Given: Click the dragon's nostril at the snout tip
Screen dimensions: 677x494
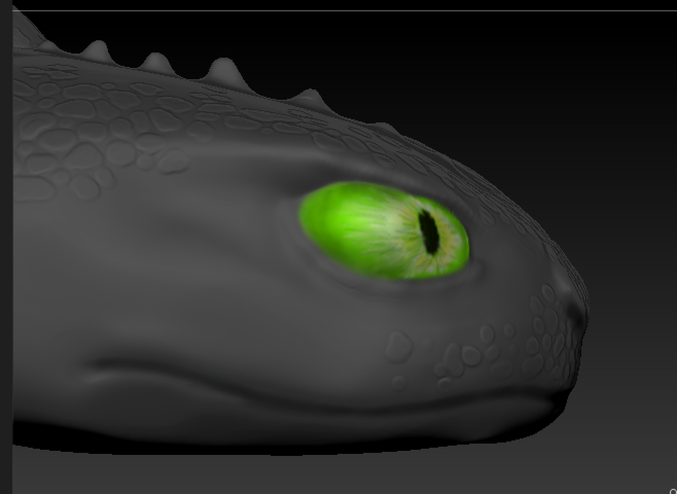Looking at the screenshot, I should (573, 309).
